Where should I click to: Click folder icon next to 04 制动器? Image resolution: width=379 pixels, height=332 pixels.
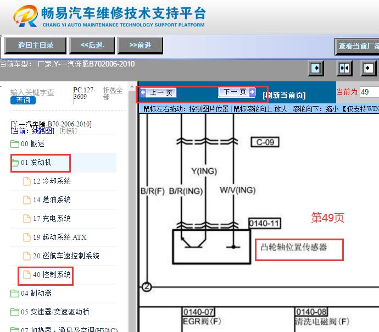pyautogui.click(x=15, y=294)
